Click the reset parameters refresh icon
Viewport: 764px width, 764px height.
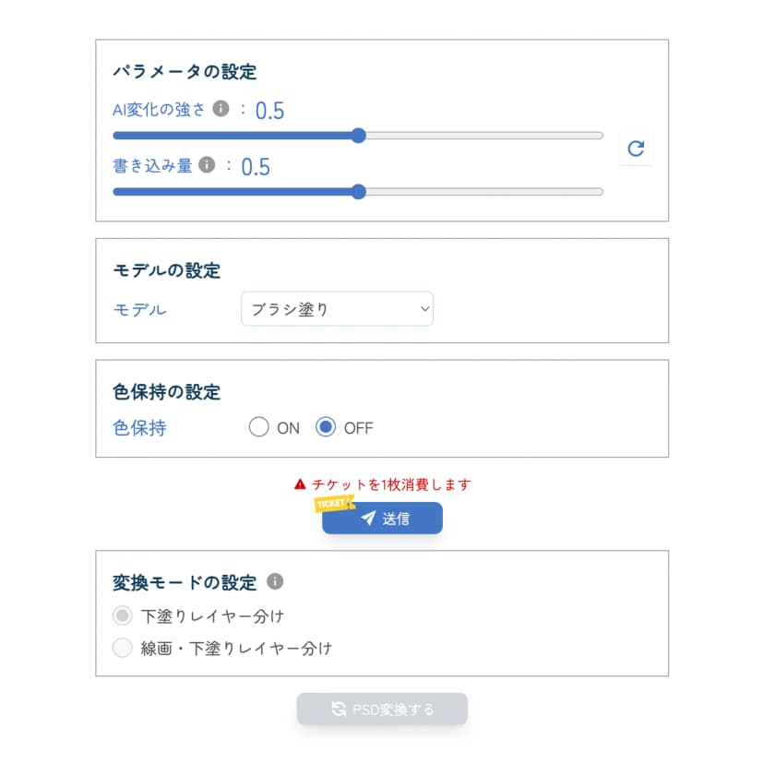[x=635, y=148]
